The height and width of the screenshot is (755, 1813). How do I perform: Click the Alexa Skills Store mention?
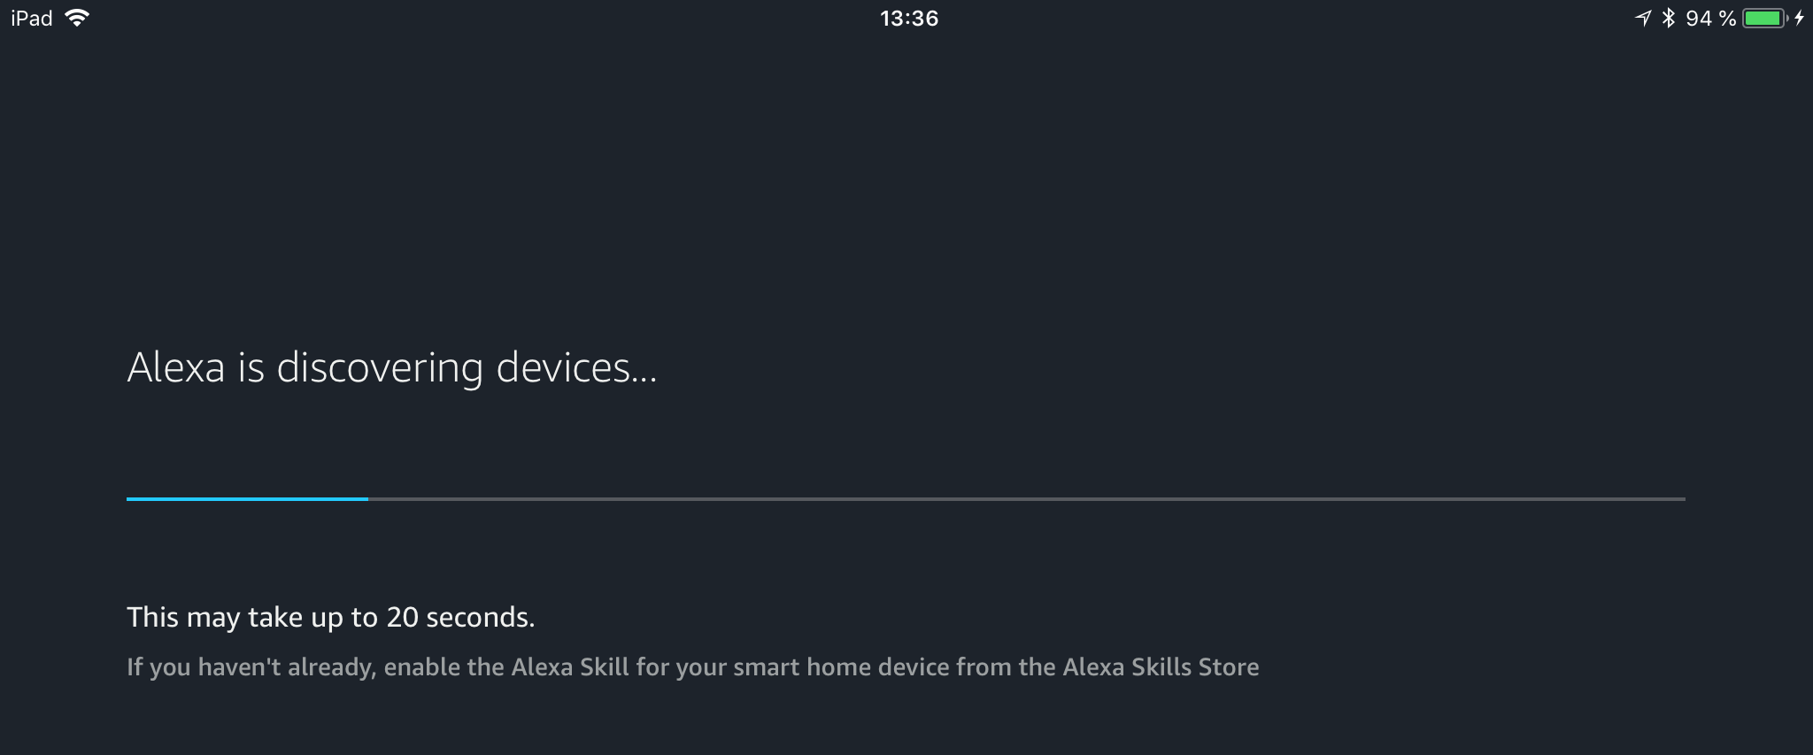1161,668
